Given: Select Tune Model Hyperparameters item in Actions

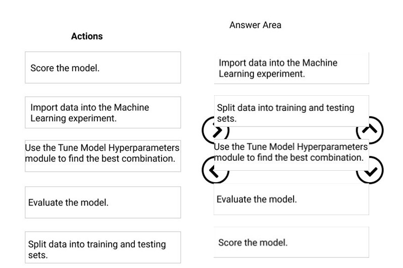Looking at the screenshot, I should click(x=103, y=156).
